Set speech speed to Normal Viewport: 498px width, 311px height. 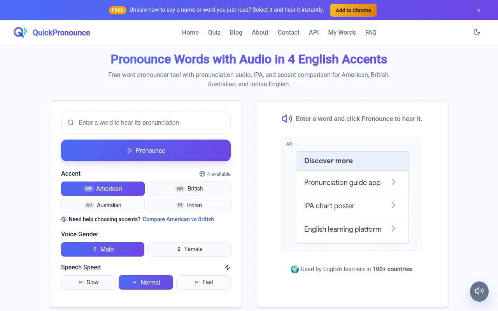coord(146,283)
